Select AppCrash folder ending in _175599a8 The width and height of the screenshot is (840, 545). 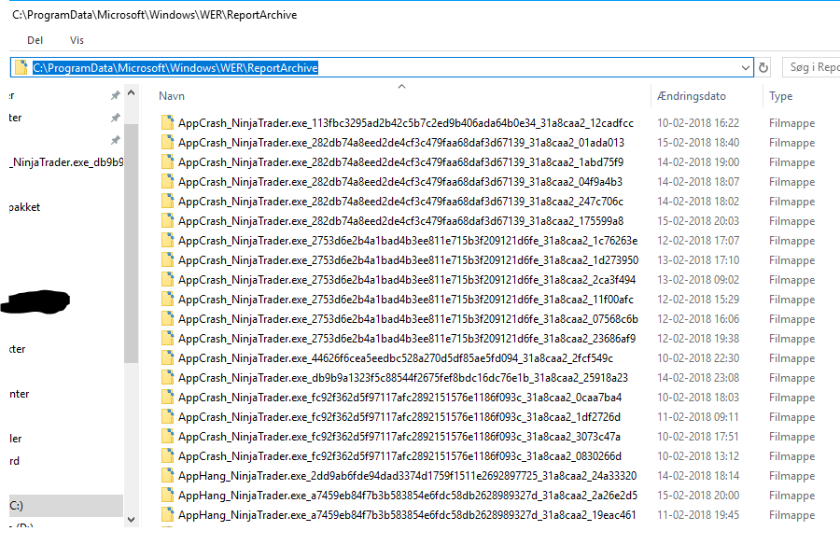click(x=400, y=221)
